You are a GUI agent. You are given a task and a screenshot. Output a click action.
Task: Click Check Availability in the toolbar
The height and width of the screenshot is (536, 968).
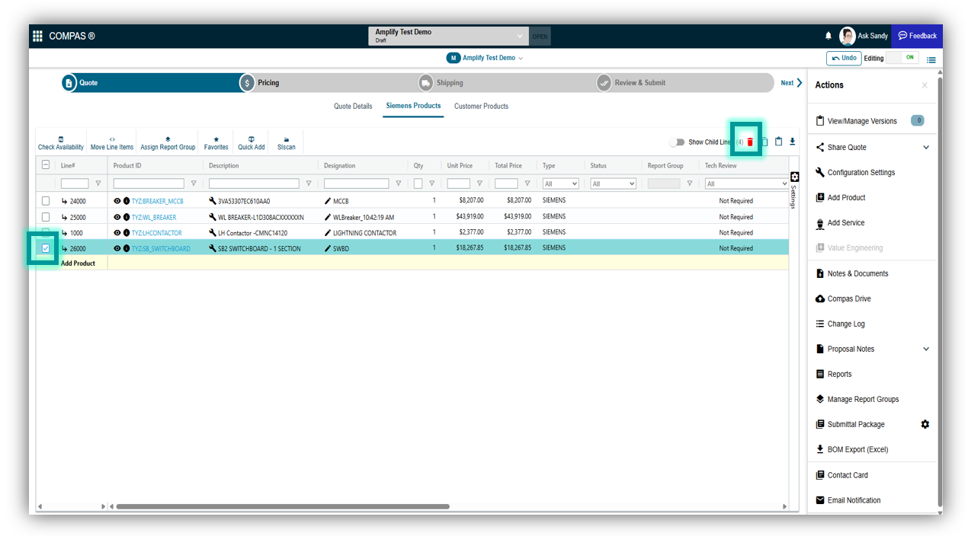[x=61, y=143]
